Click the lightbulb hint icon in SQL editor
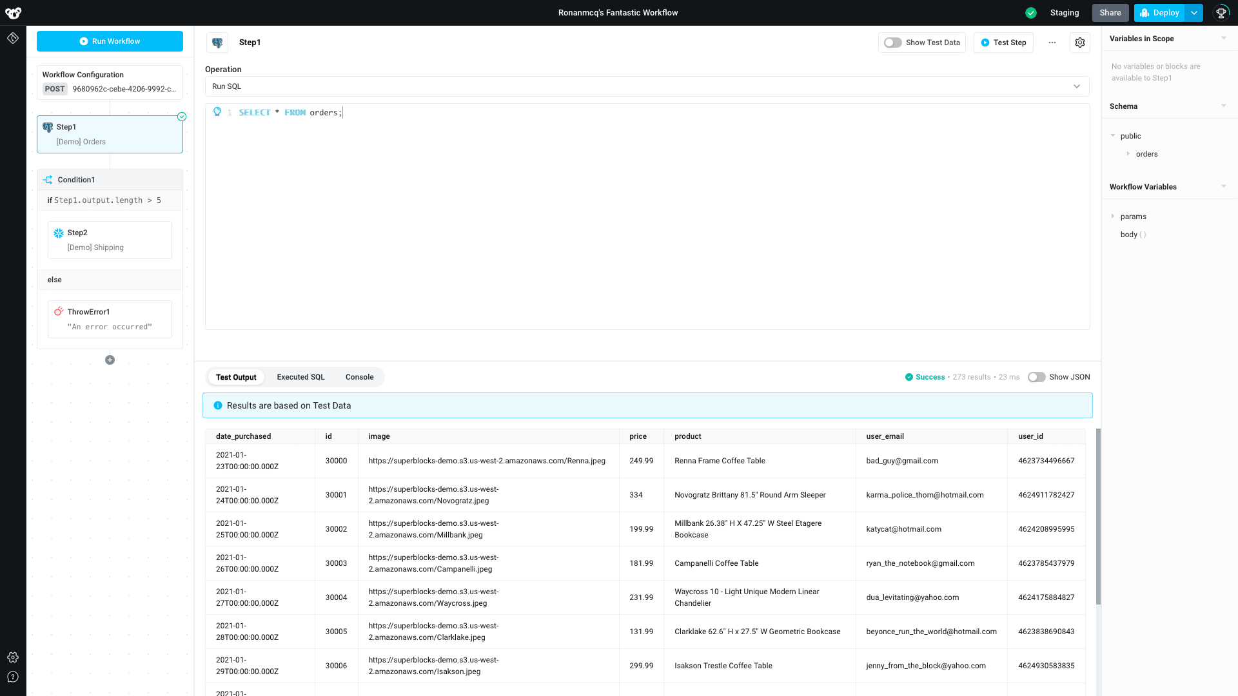The image size is (1238, 696). 217,111
